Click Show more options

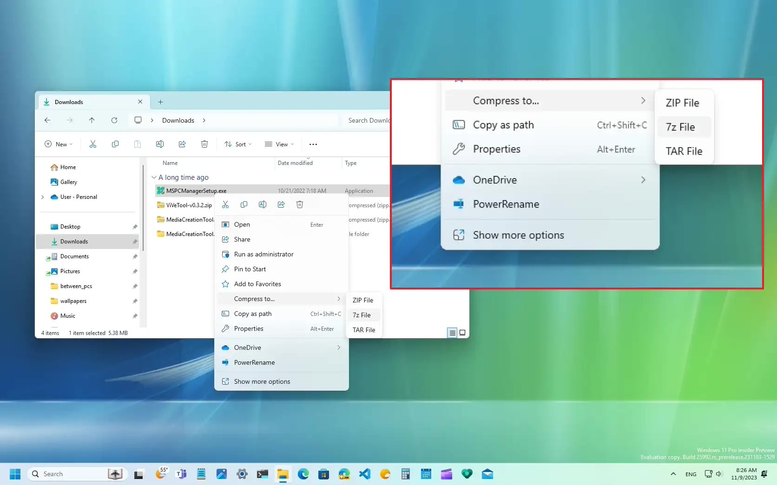tap(262, 381)
